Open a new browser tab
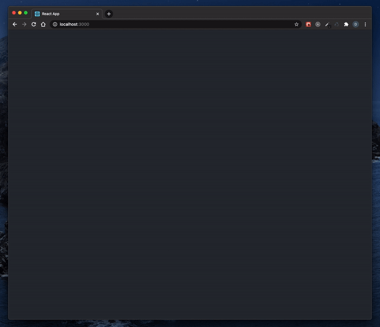The image size is (380, 327). 109,14
